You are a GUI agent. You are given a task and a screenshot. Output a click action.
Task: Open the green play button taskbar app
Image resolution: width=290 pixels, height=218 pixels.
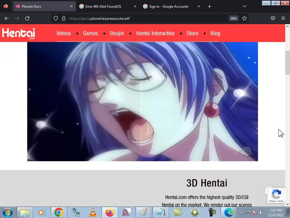195,212
